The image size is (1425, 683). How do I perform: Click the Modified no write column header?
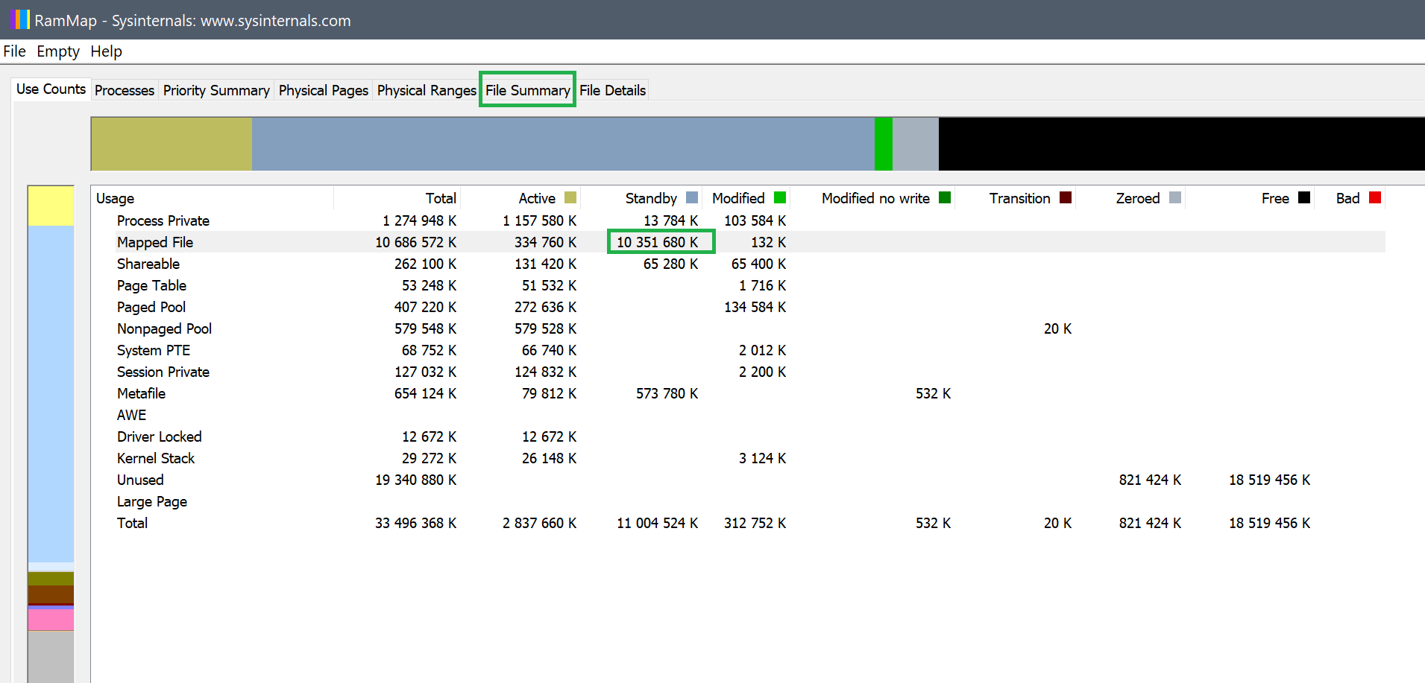click(872, 198)
